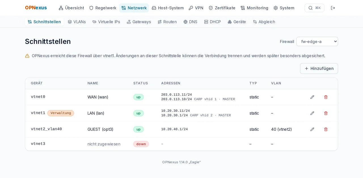Click the logout icon
The width and height of the screenshot is (363, 178).
[333, 8]
